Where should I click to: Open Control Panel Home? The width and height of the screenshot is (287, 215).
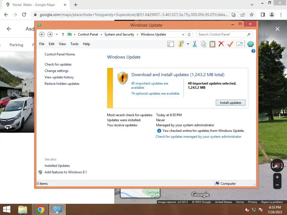(60, 54)
